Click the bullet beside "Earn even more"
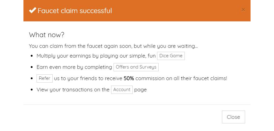Image resolution: width=274 pixels, height=131 pixels. [x=32, y=67]
